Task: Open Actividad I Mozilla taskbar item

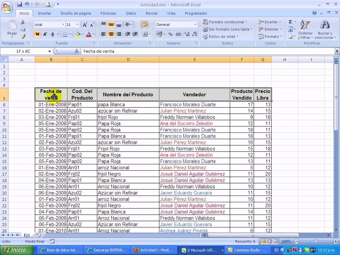Action: (x=153, y=250)
